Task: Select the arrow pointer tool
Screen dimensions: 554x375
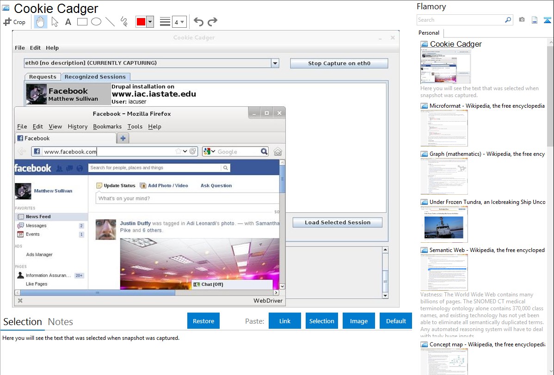Action: [55, 22]
